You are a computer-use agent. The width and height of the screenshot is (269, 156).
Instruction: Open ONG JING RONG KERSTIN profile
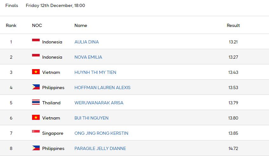coord(101,133)
